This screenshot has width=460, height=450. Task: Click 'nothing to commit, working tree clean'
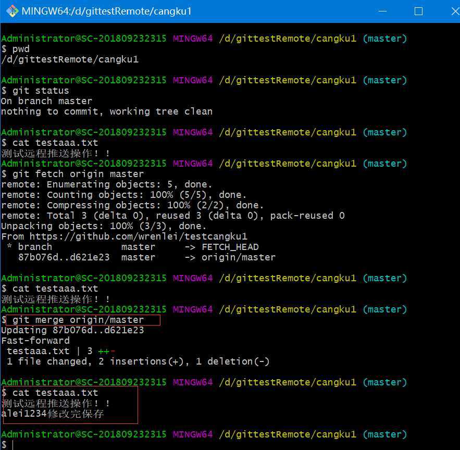[106, 111]
